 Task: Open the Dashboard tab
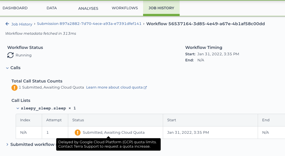click(x=15, y=8)
